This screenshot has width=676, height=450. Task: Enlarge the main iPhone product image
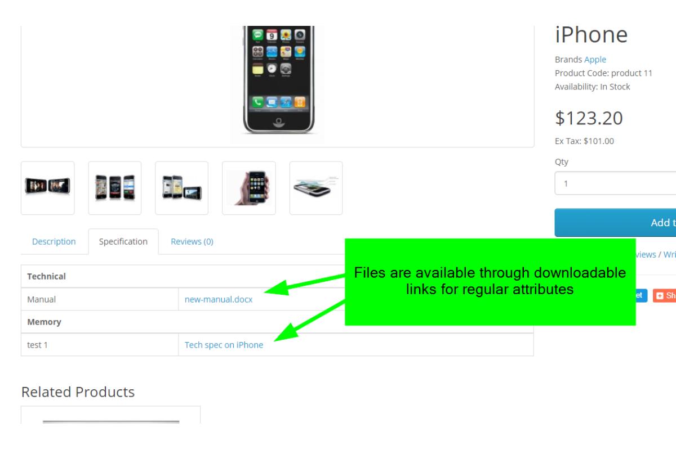278,82
